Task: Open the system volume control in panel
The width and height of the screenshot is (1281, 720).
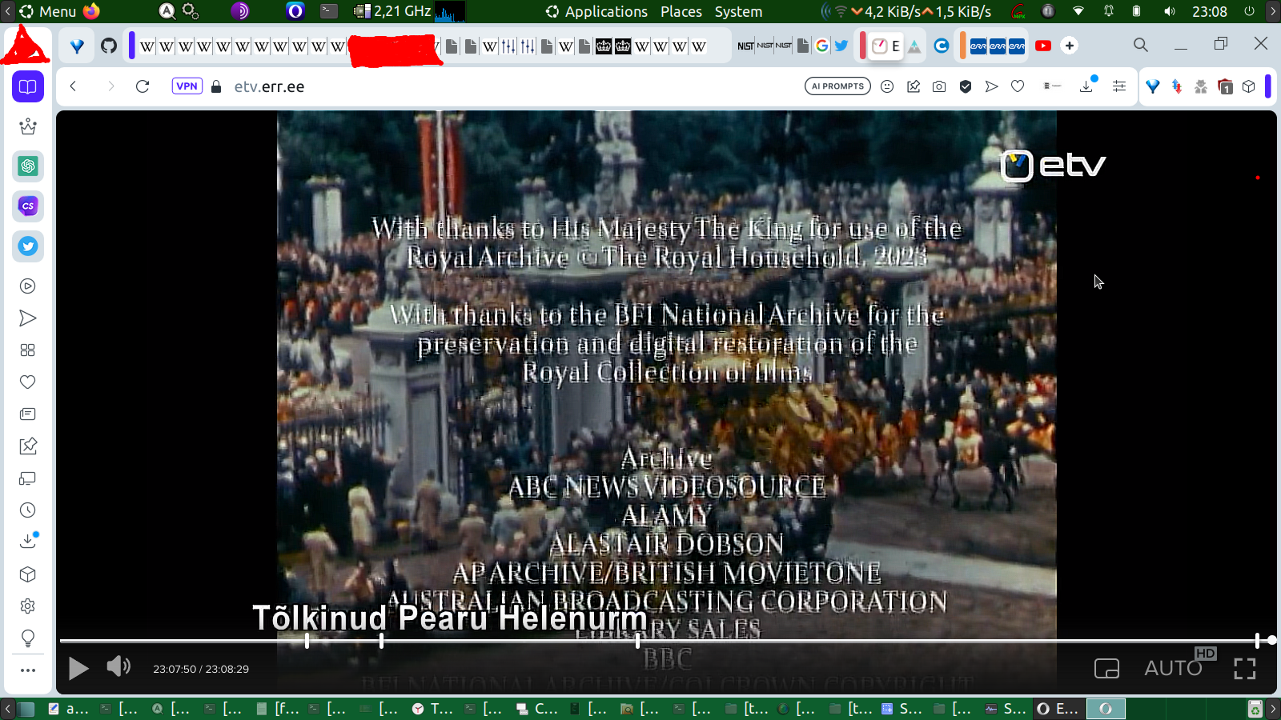Action: pyautogui.click(x=1170, y=11)
